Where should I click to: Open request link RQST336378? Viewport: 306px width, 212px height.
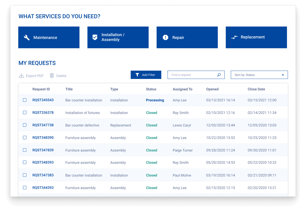(43, 113)
